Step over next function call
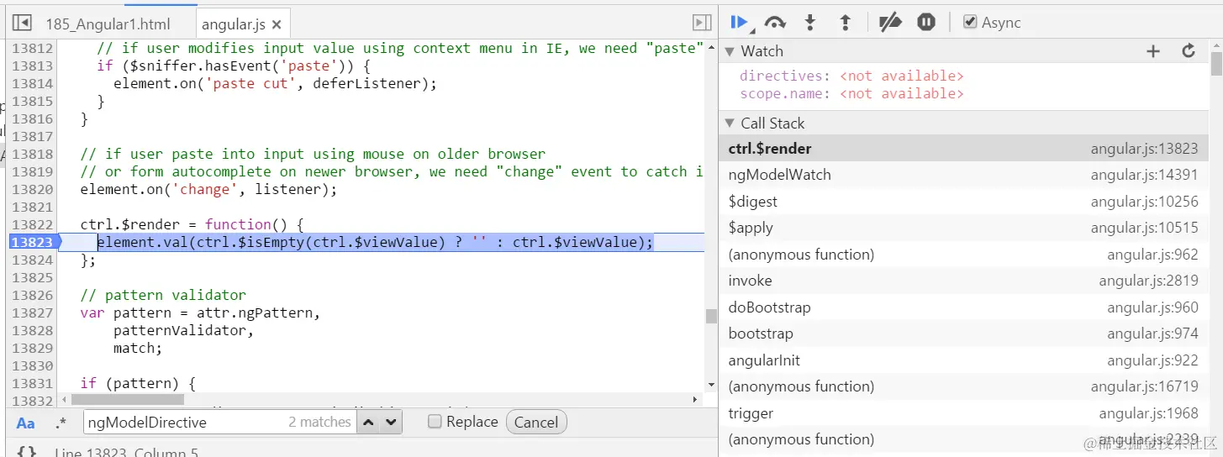The image size is (1223, 457). [x=775, y=23]
